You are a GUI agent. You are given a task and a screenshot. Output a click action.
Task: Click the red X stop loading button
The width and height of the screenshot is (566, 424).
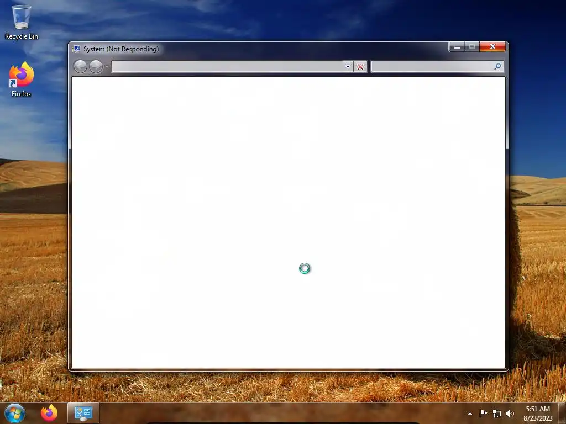pyautogui.click(x=360, y=66)
